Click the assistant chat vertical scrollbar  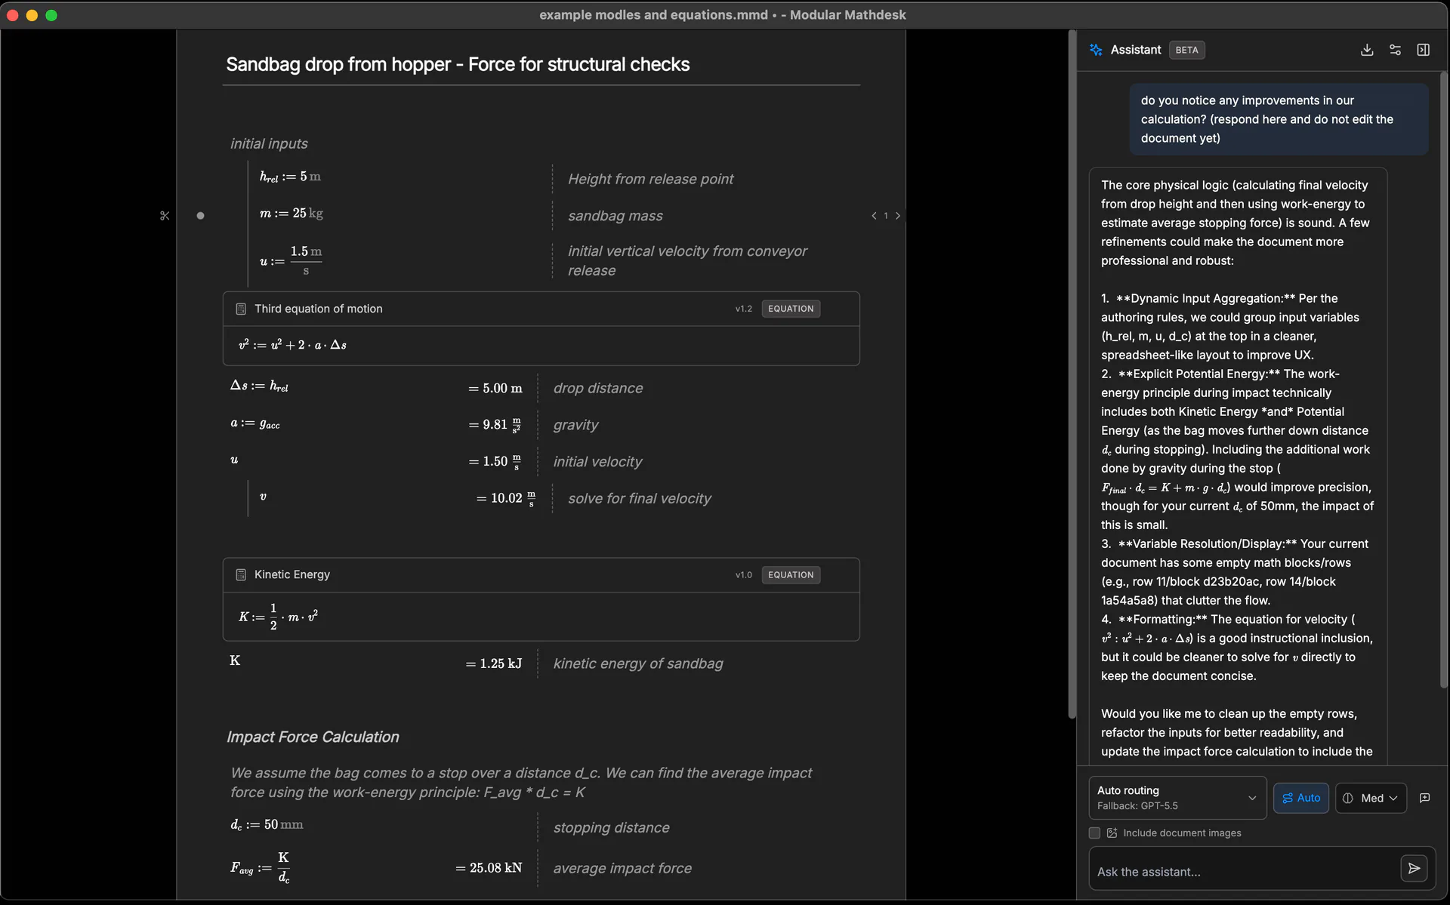tap(1444, 380)
